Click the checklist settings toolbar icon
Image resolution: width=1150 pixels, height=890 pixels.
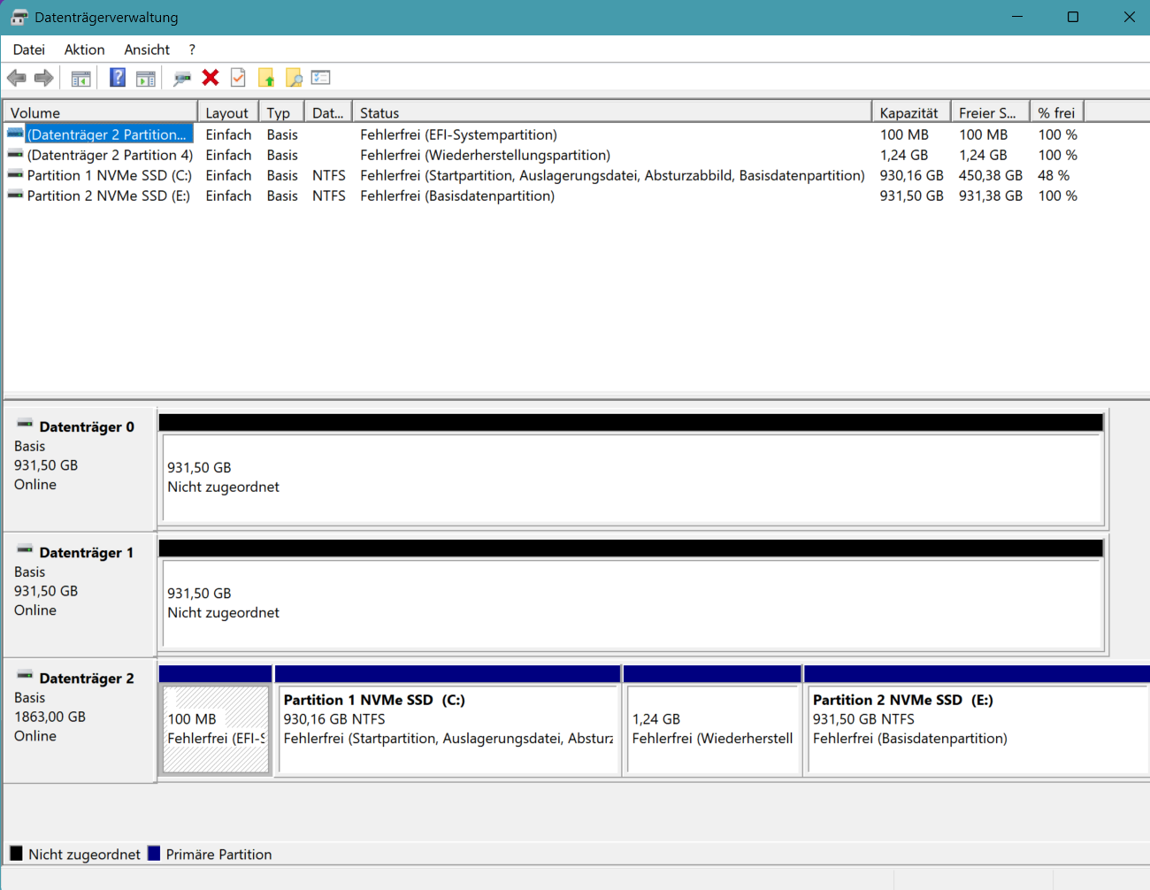point(321,78)
